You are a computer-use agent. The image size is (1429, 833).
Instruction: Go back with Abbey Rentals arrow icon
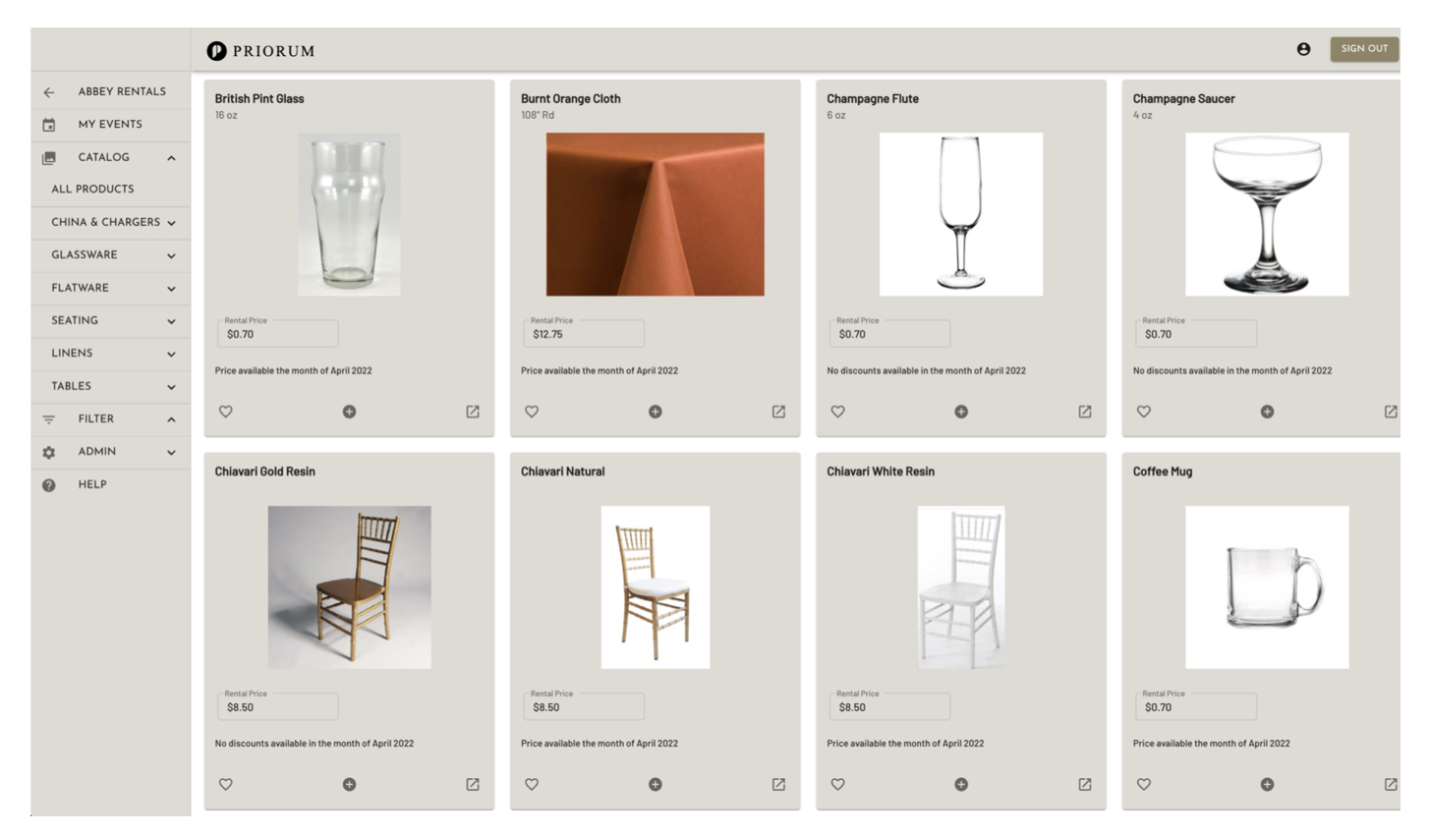coord(49,92)
